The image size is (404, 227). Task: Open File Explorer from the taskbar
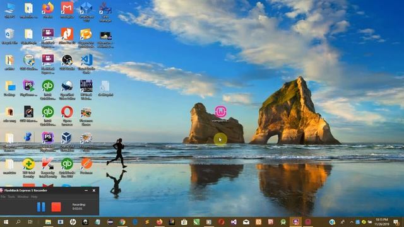pos(48,222)
